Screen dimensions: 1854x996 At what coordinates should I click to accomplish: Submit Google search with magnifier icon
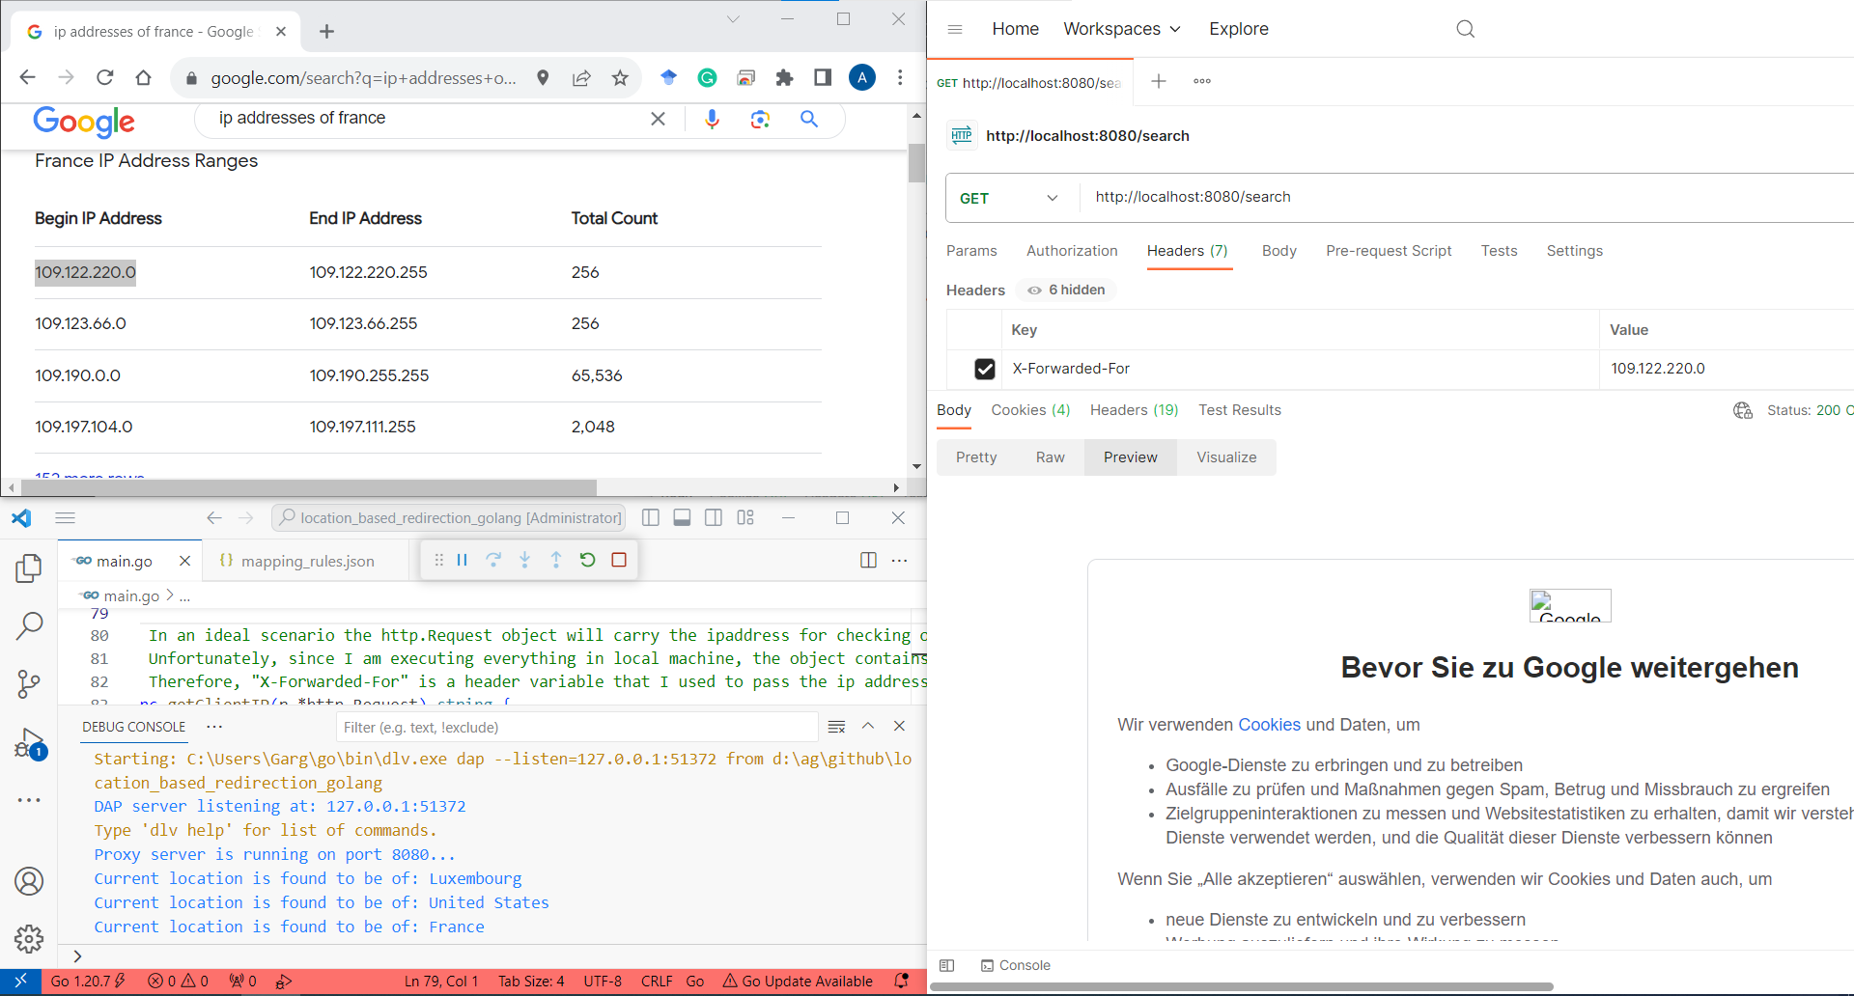(809, 119)
